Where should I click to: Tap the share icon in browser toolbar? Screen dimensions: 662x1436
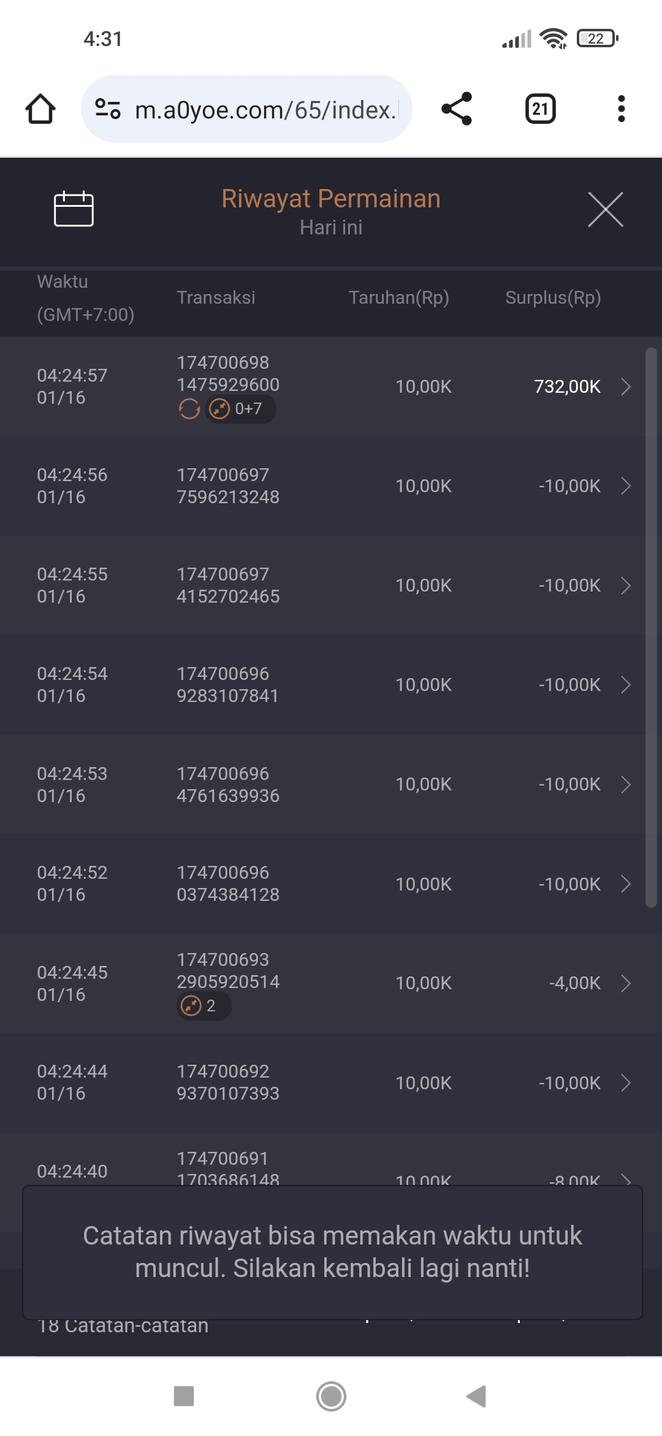pyautogui.click(x=457, y=109)
